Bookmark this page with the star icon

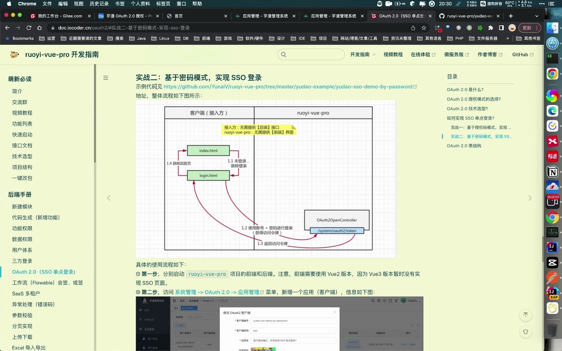[x=424, y=28]
